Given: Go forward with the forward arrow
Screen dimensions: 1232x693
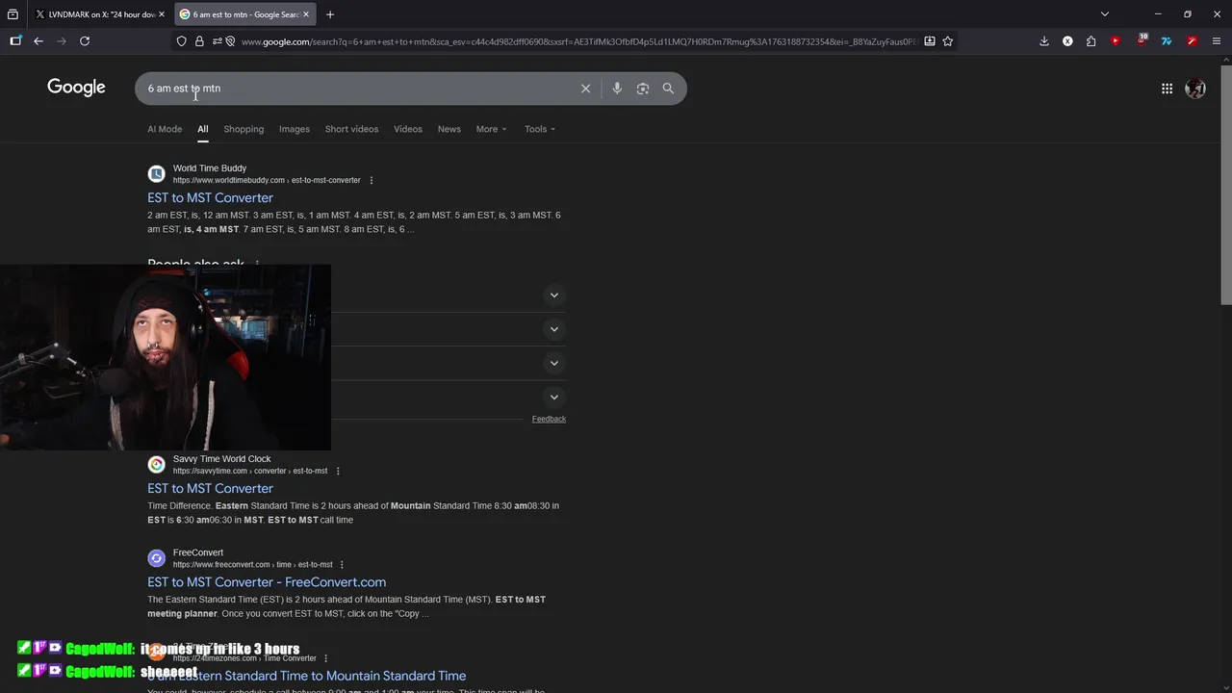Looking at the screenshot, I should click(62, 41).
